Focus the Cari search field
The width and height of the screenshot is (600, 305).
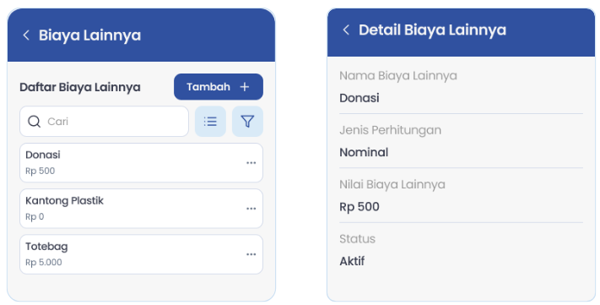pyautogui.click(x=104, y=122)
